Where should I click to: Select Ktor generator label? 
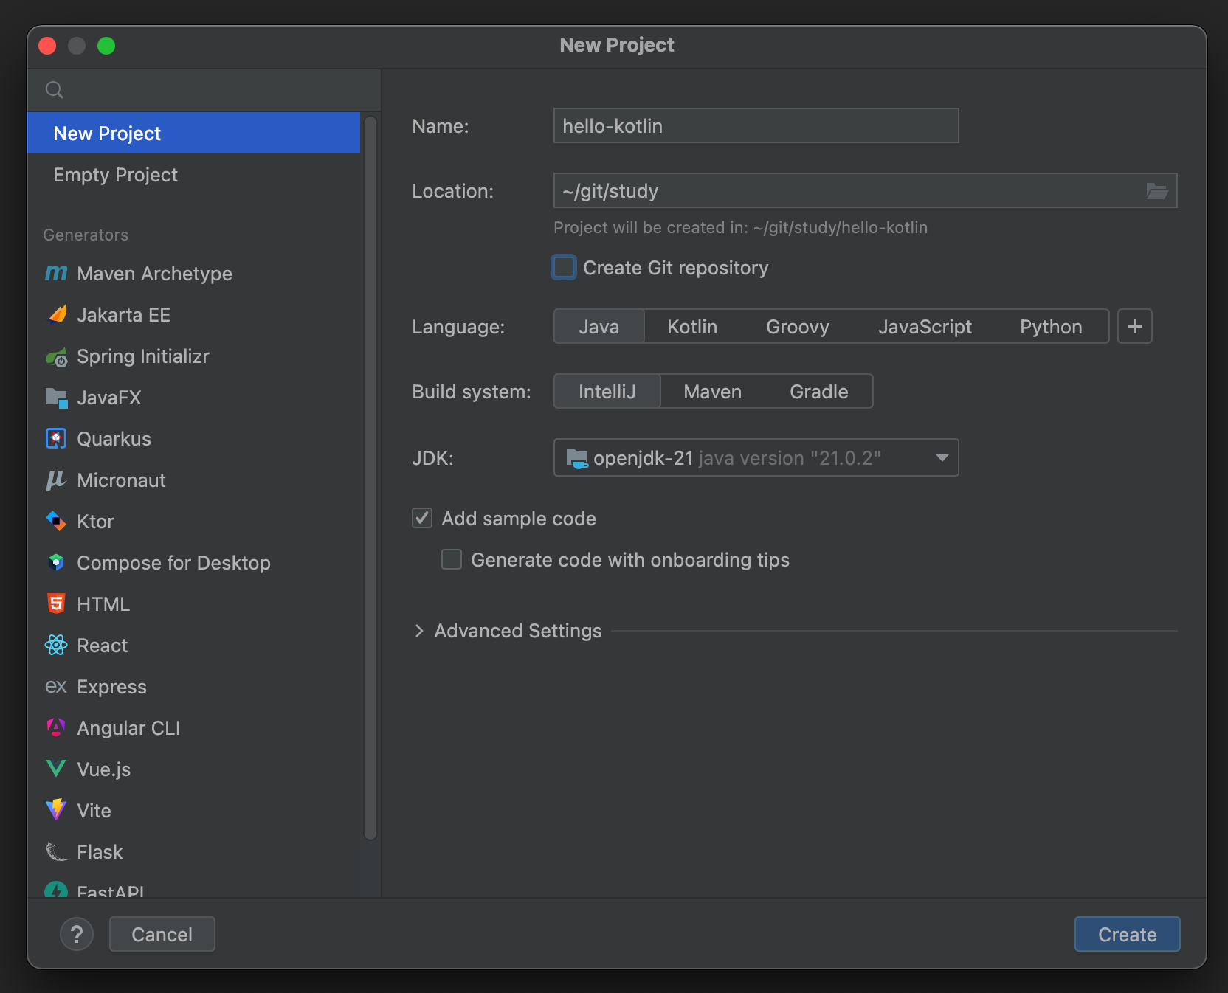(95, 522)
